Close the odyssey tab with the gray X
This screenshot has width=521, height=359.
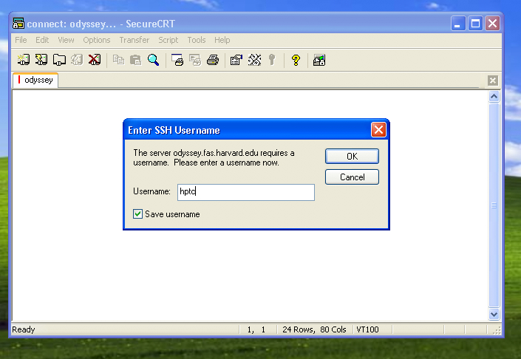tap(493, 81)
